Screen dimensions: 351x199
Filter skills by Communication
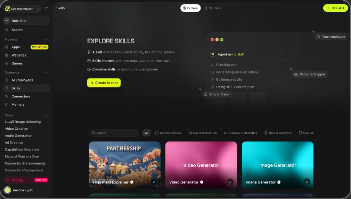click(168, 133)
